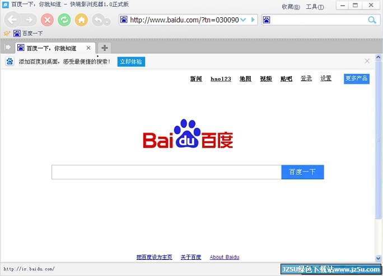Open the 地图 link
Screen dimensions: 383x276
[x=245, y=79]
